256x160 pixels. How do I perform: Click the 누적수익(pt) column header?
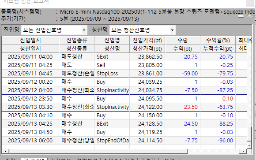[218, 48]
